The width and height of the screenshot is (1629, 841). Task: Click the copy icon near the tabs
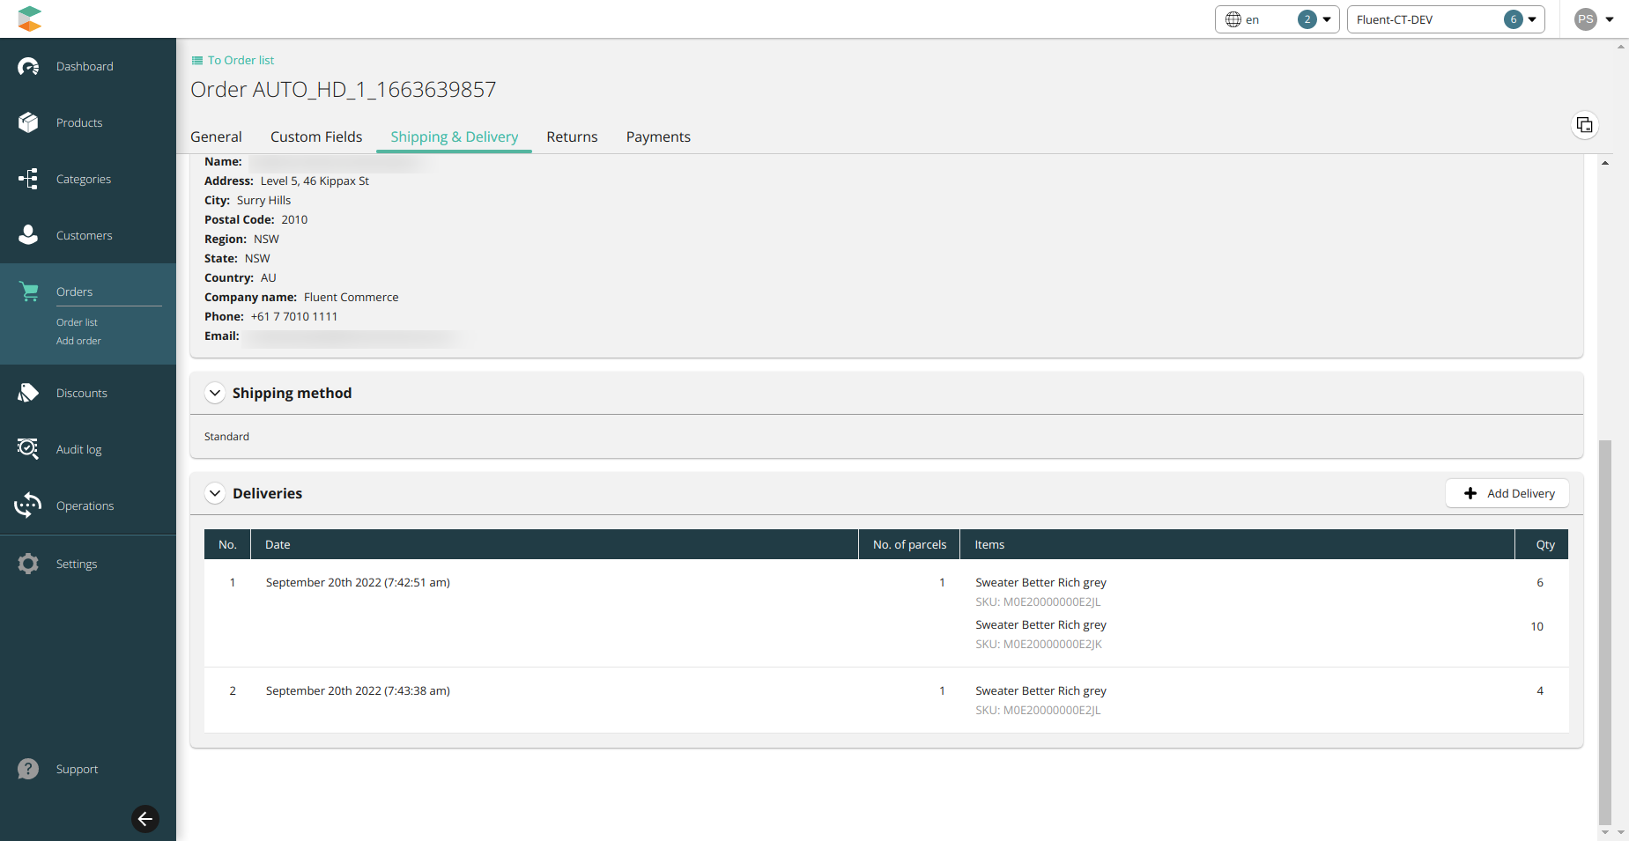click(x=1584, y=125)
